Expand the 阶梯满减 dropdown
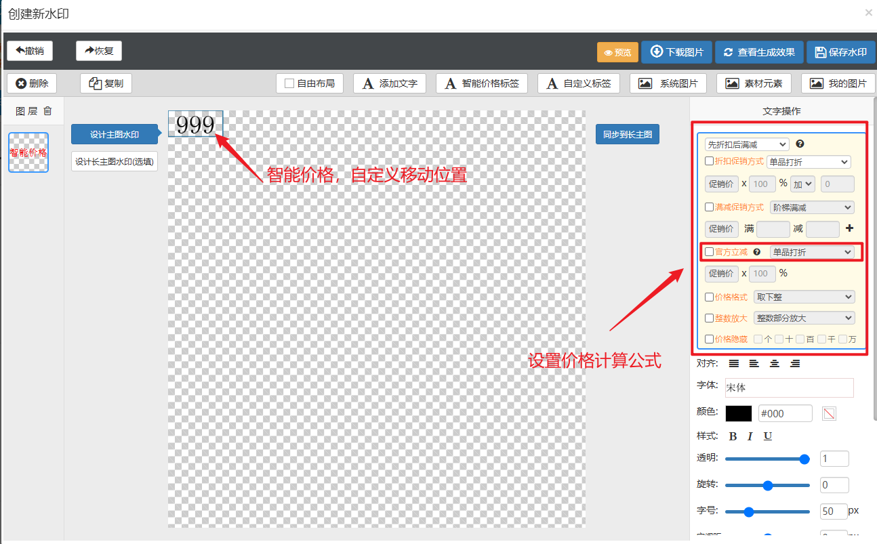The image size is (877, 544). pos(812,207)
